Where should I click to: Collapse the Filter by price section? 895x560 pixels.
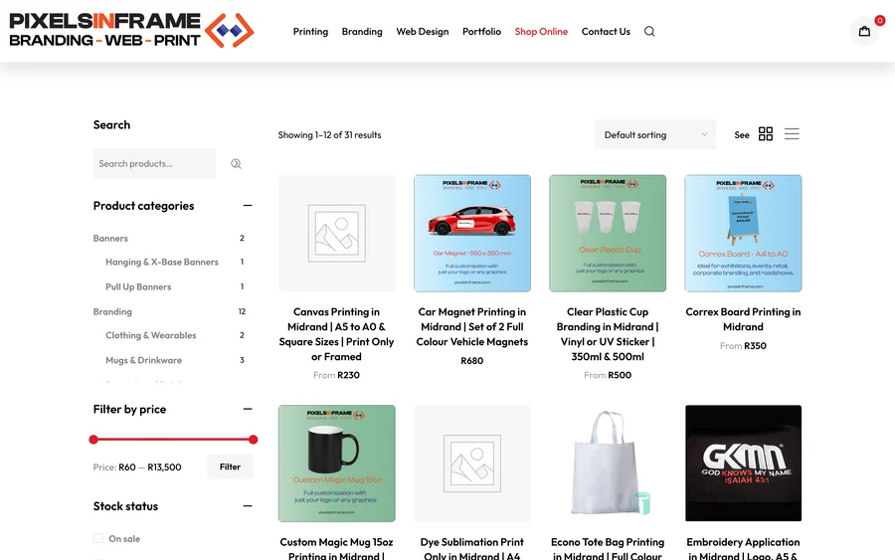click(x=248, y=409)
